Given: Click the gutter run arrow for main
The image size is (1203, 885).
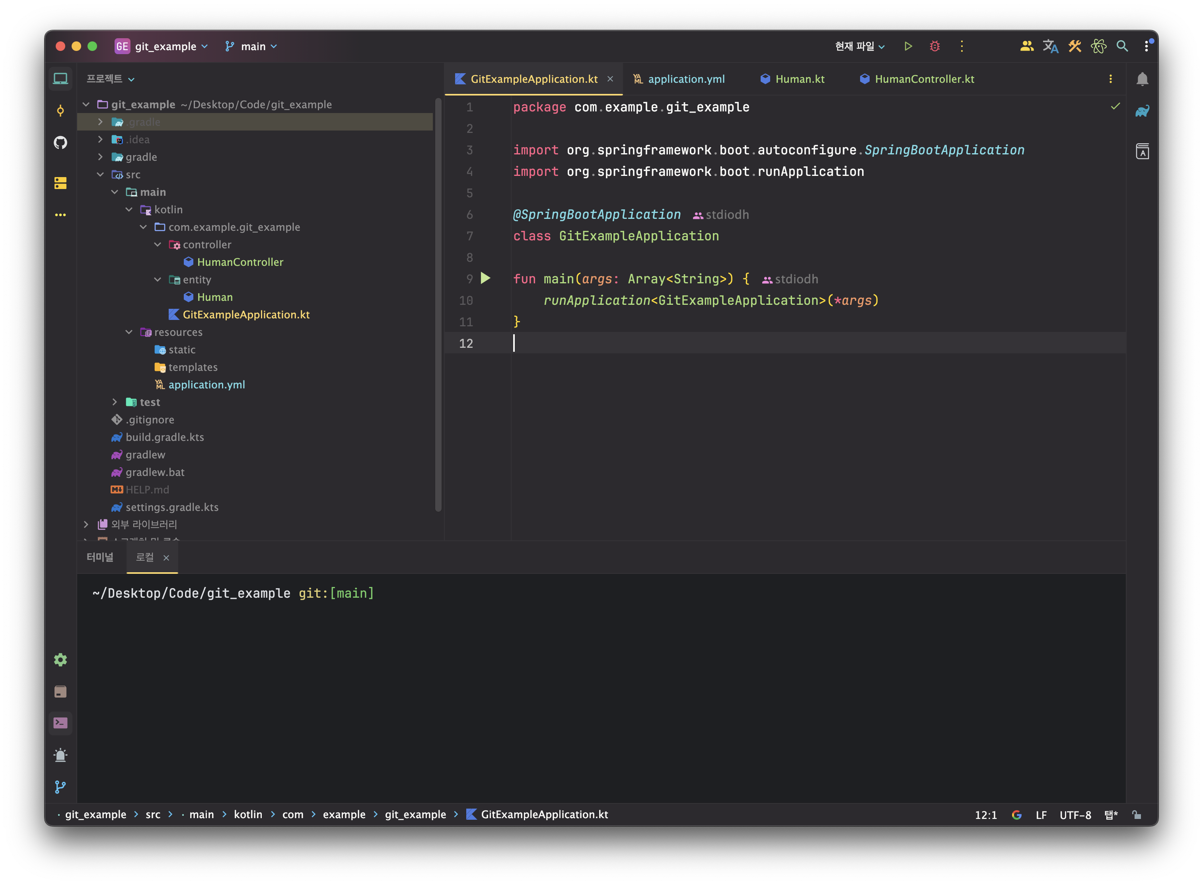Looking at the screenshot, I should pyautogui.click(x=485, y=278).
